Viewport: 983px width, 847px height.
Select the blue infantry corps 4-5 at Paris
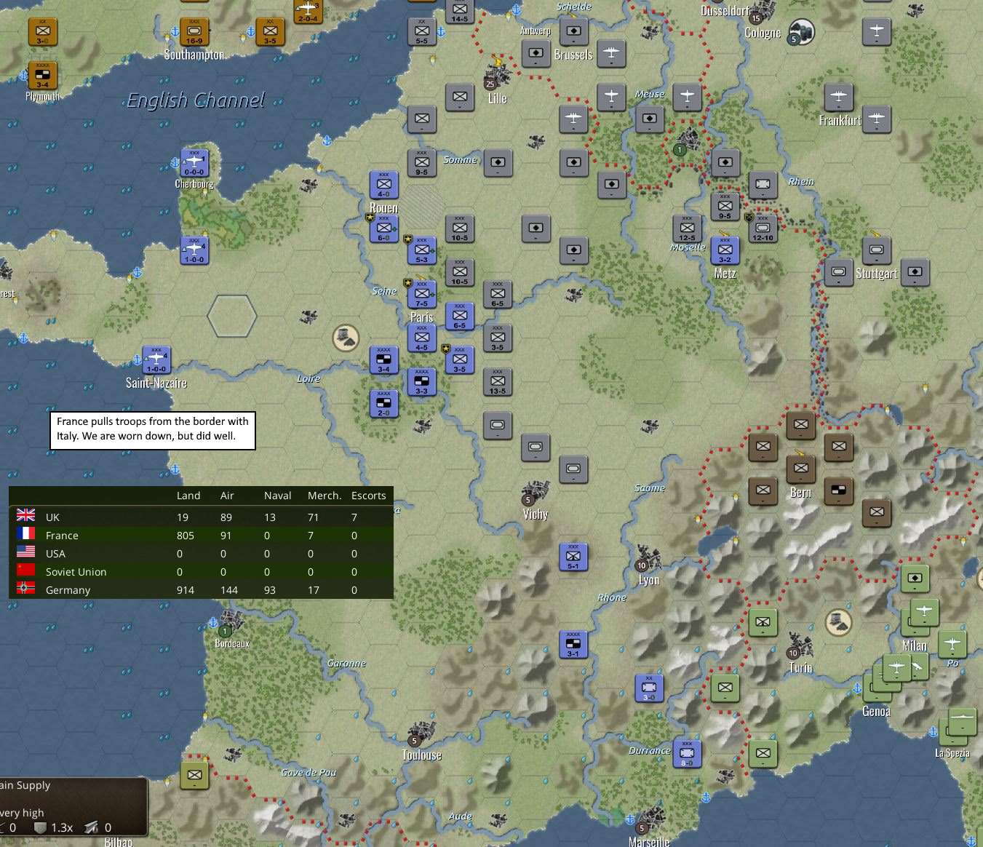click(x=422, y=338)
